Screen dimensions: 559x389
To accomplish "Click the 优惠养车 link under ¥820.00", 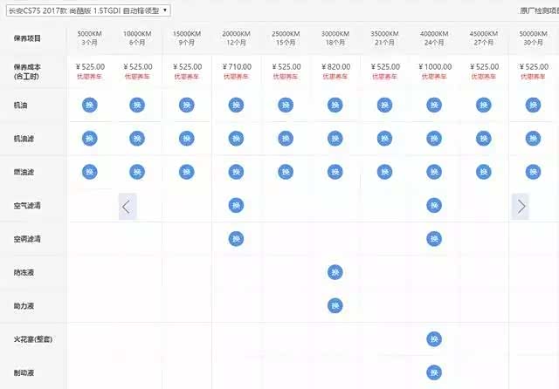I will pos(335,77).
